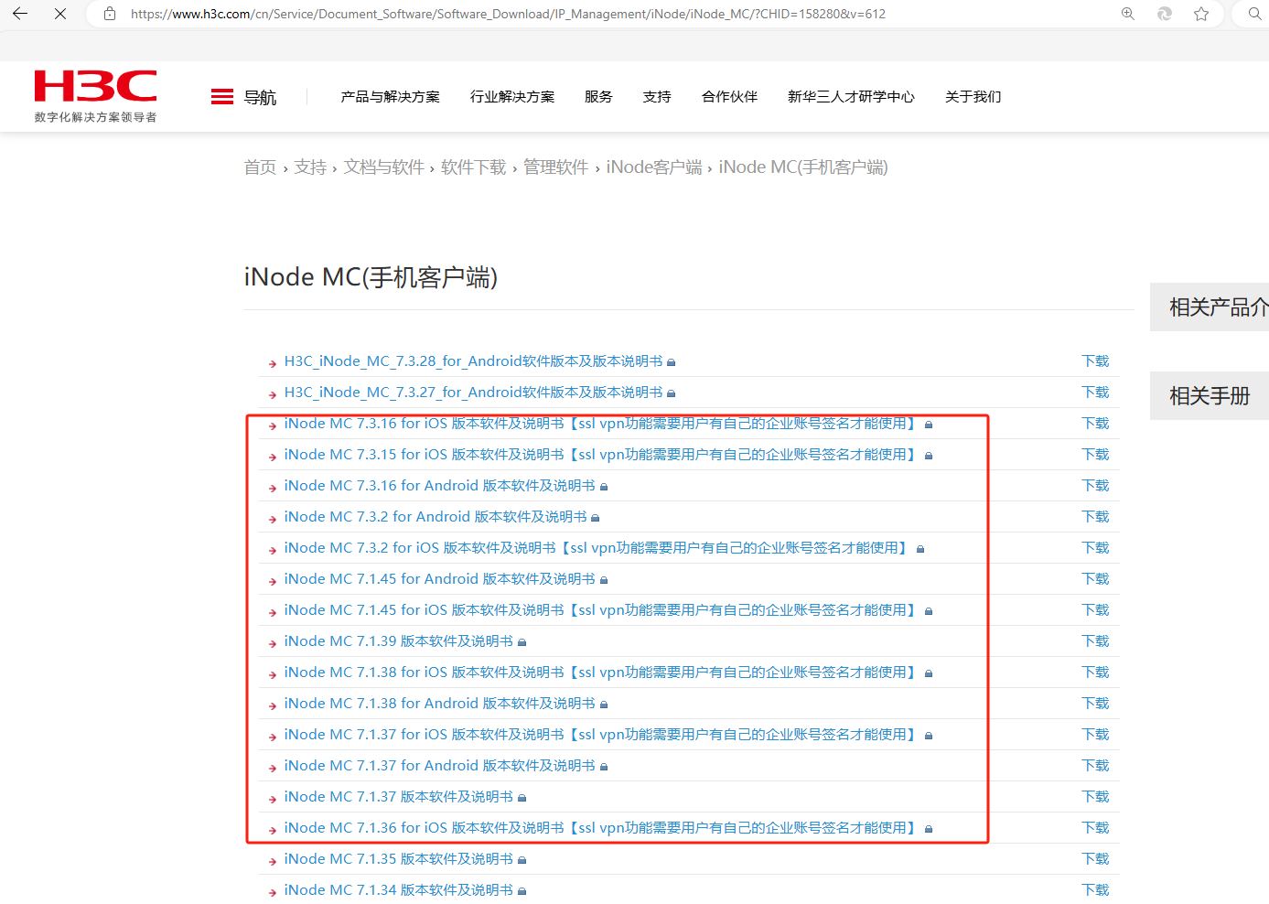Open iNode MC 7.1.38 for Android link

click(439, 704)
